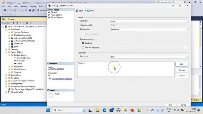Expand the Northwind database node

point(9,44)
